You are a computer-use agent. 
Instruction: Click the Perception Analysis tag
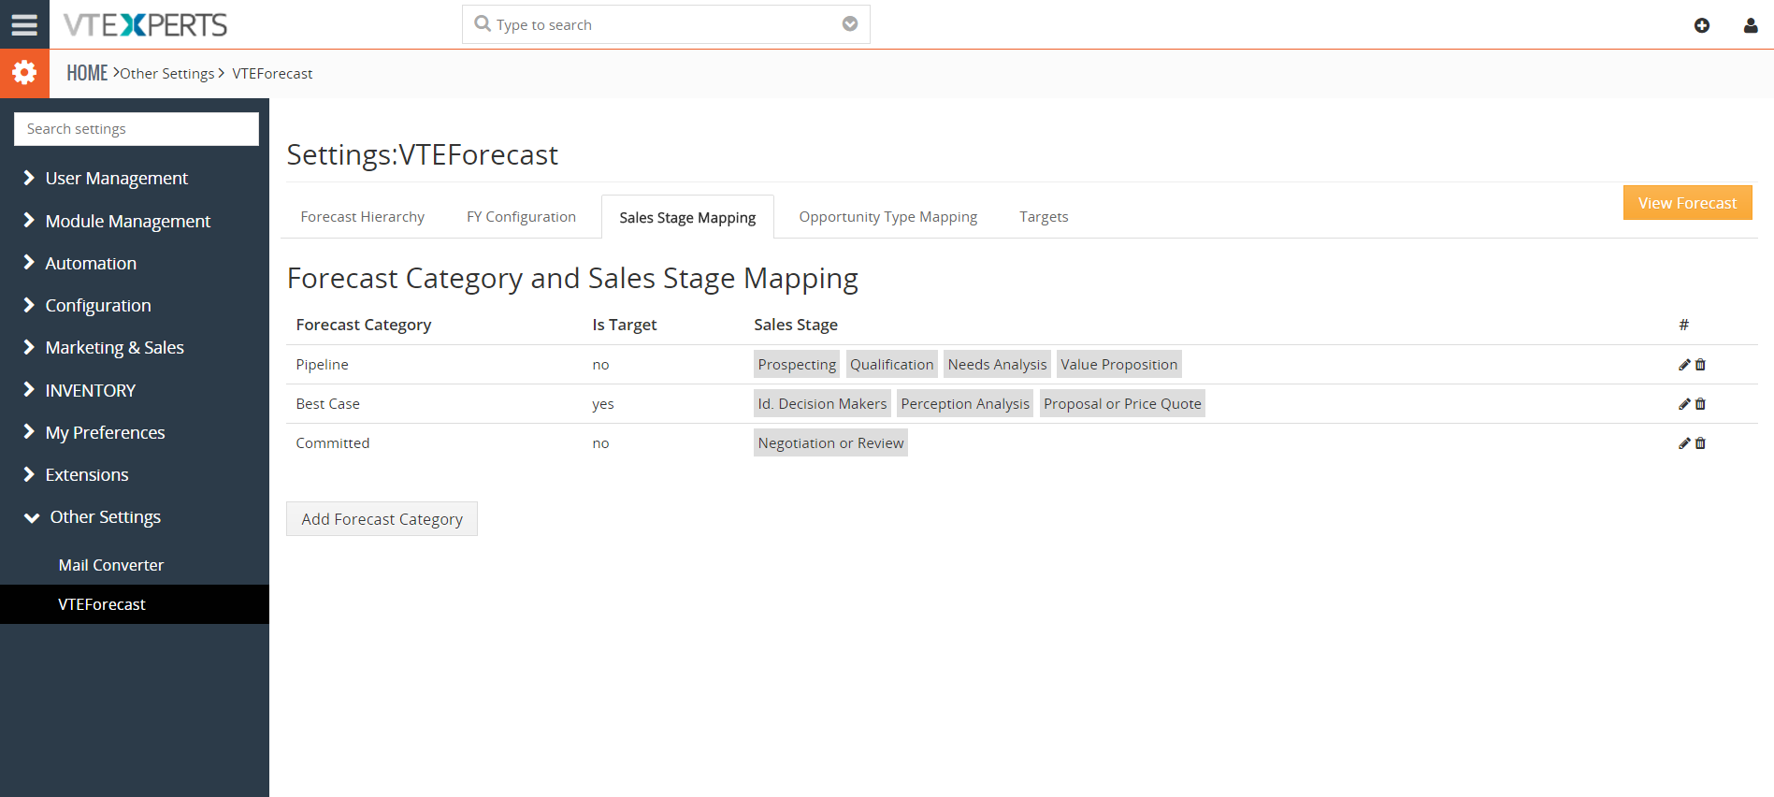[x=965, y=404]
